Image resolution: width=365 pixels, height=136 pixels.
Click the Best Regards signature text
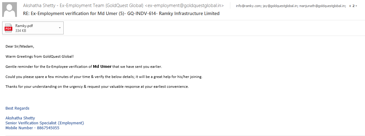pos(18,108)
